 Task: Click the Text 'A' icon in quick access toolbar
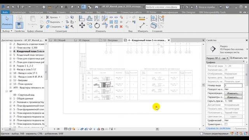point(66,7)
